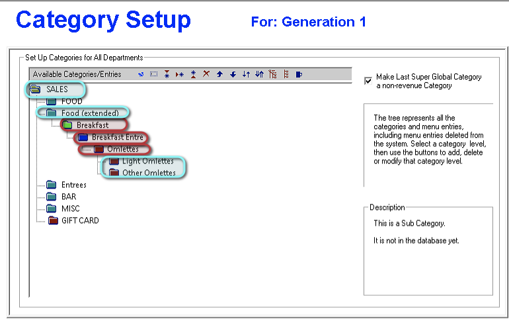The height and width of the screenshot is (319, 509).
Task: Select the Breakfast category
Action: coord(93,125)
